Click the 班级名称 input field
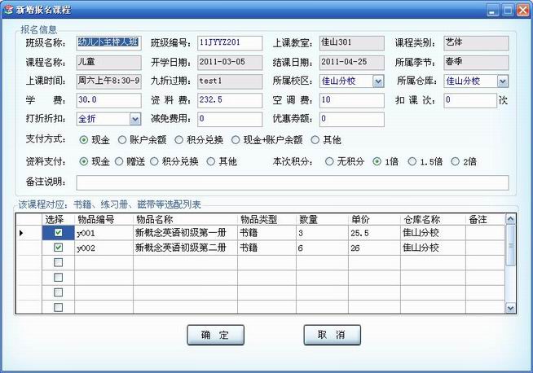The height and width of the screenshot is (373, 533). [108, 43]
